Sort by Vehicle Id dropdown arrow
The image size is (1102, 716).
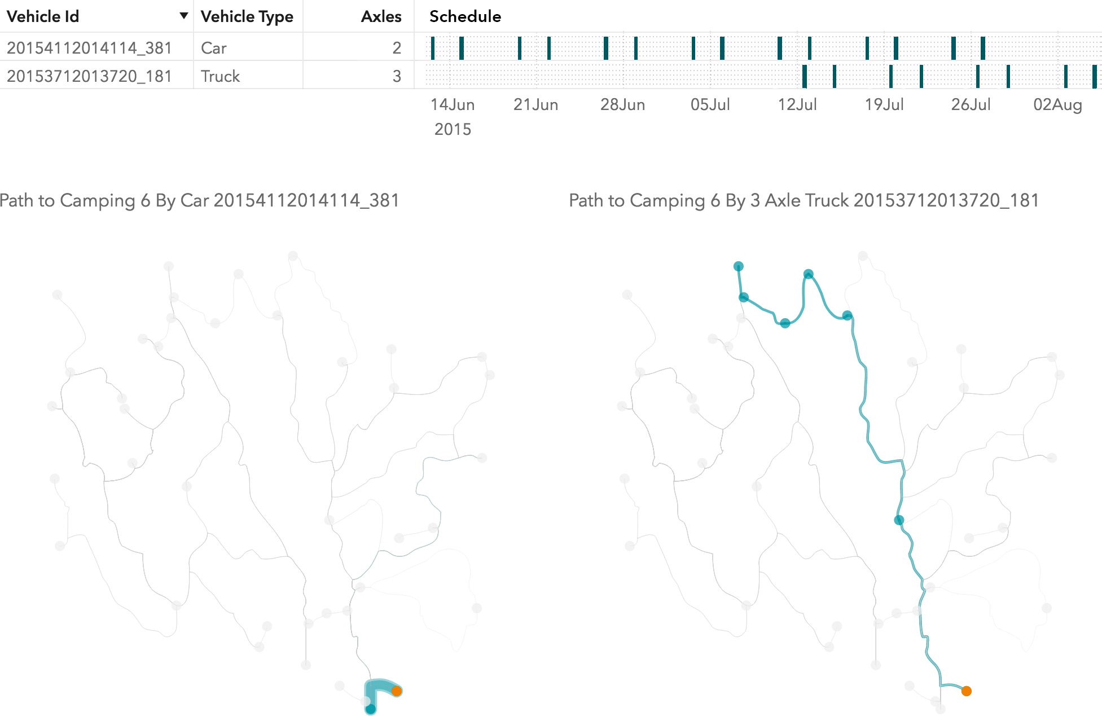click(183, 16)
